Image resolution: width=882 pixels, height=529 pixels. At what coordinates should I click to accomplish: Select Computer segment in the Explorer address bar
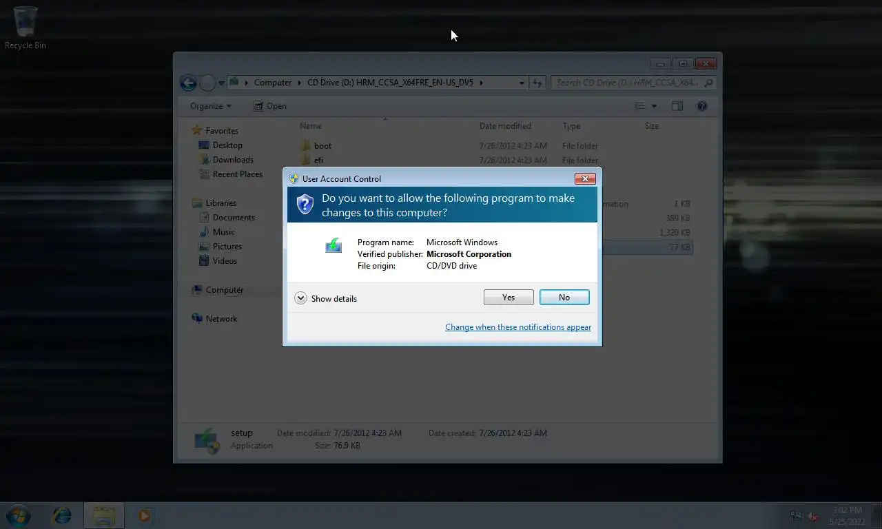pyautogui.click(x=273, y=83)
